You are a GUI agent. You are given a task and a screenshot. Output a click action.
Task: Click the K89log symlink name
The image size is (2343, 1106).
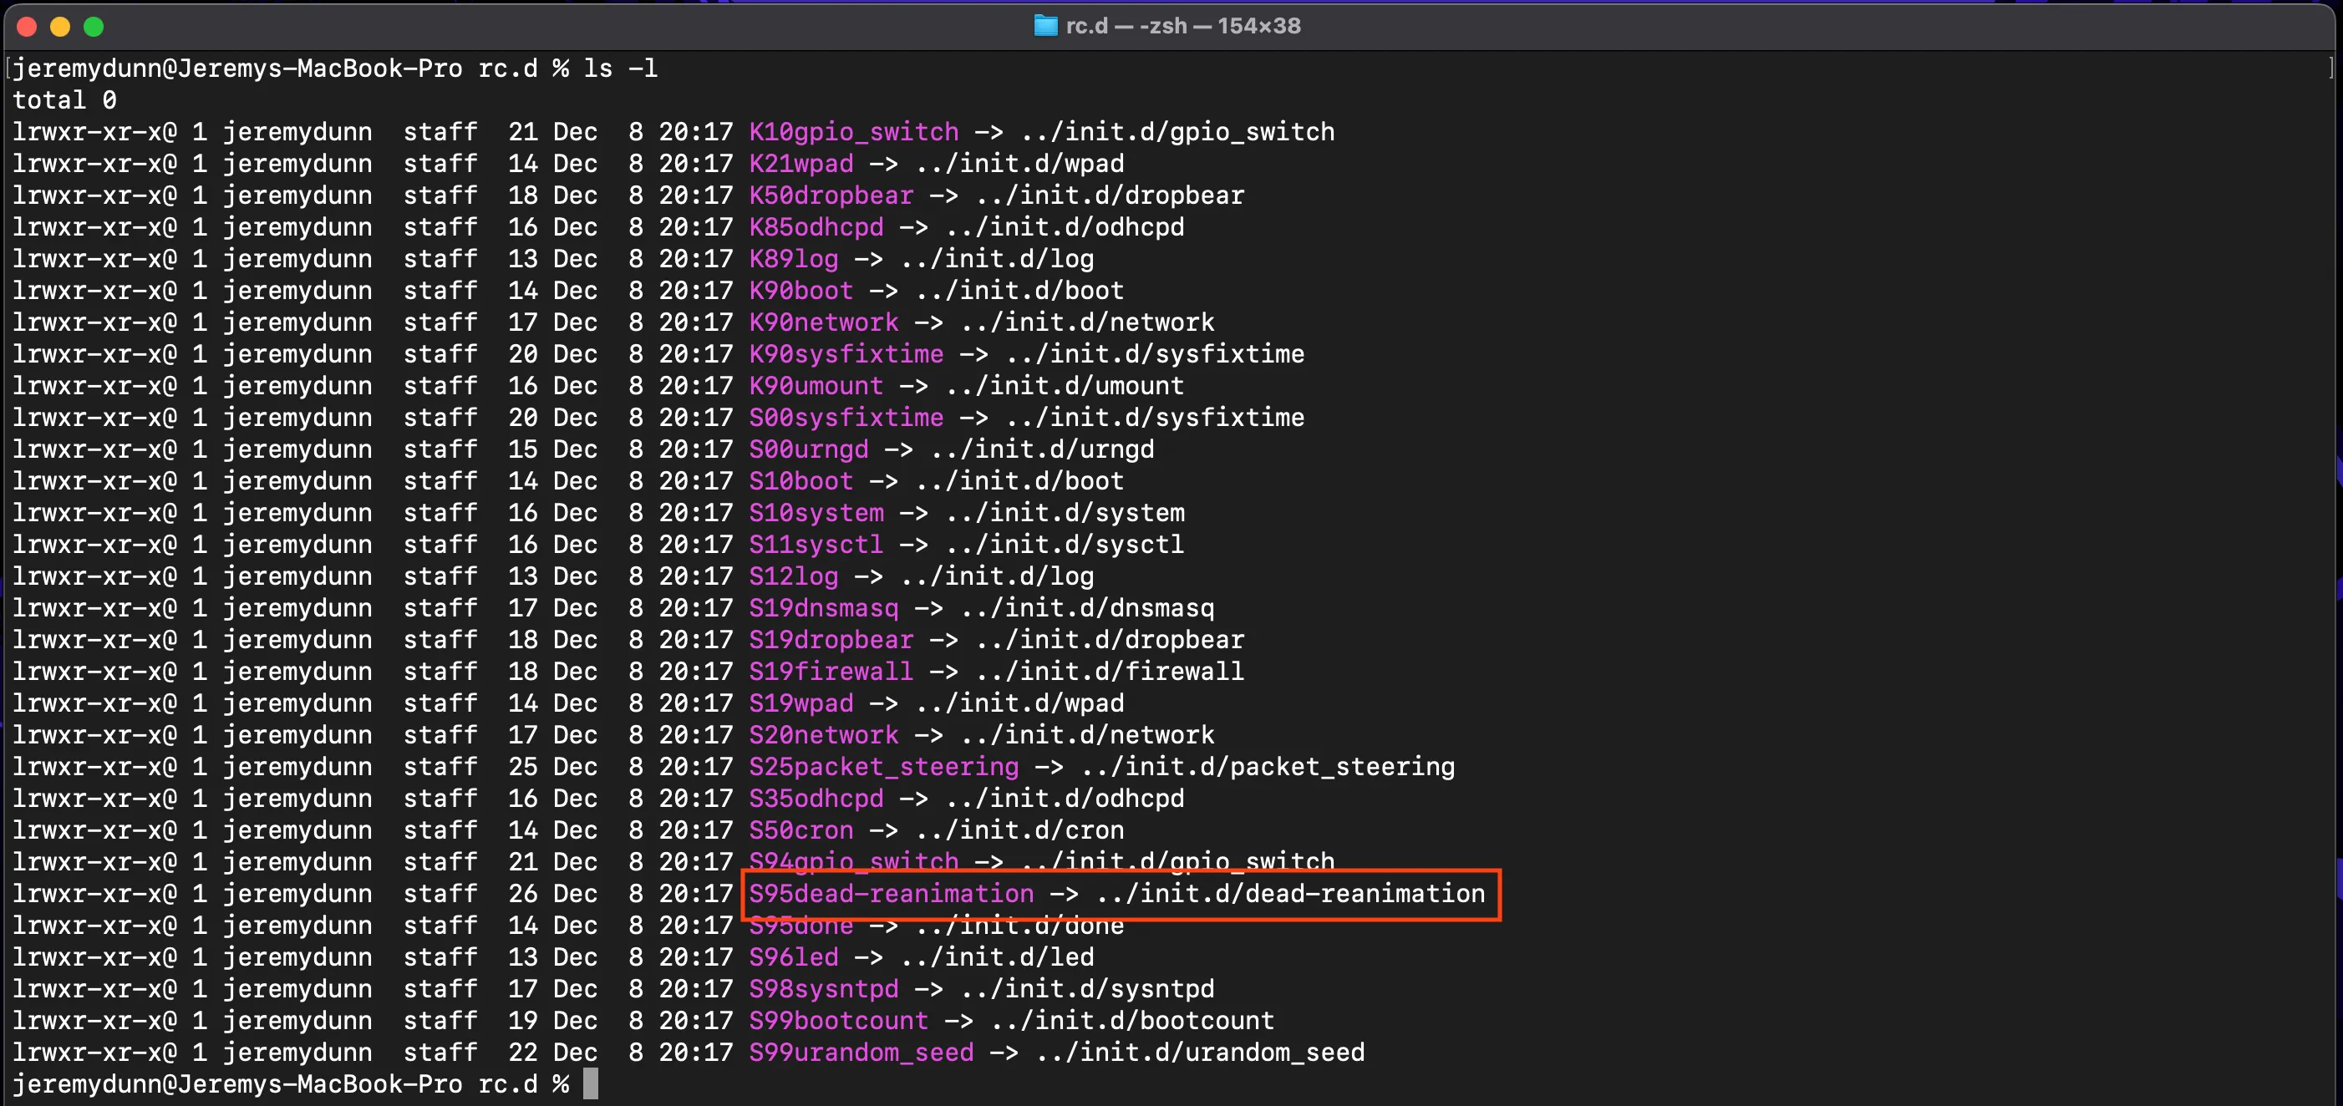[794, 259]
